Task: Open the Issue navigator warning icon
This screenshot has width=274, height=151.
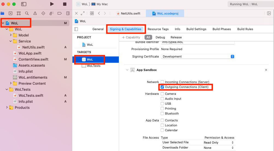Action: pos(35,13)
